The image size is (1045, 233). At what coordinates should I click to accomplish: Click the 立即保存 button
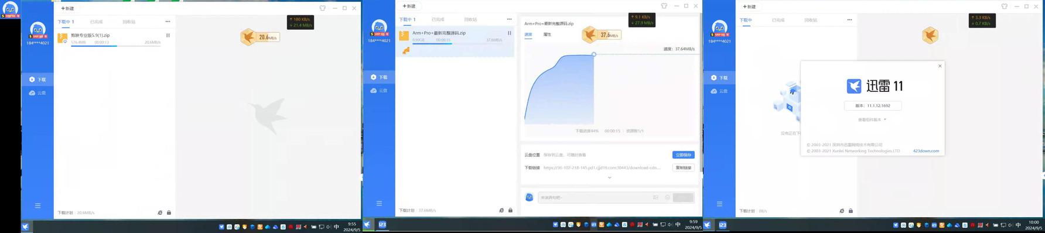683,155
